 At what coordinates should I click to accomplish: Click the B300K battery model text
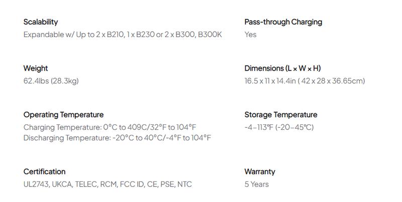coord(210,35)
